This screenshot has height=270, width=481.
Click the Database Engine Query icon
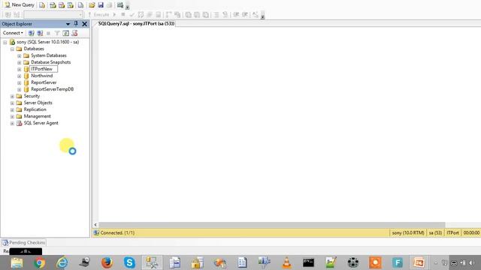(x=42, y=5)
